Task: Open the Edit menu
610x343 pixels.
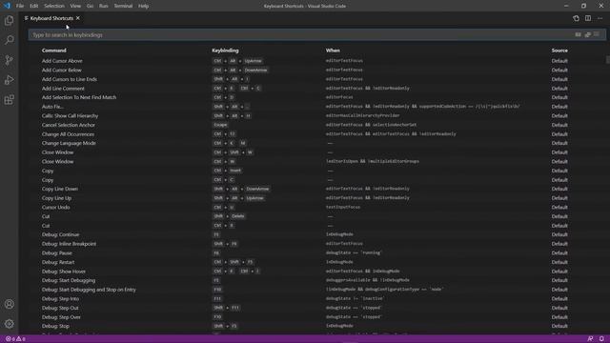Action: pyautogui.click(x=34, y=6)
